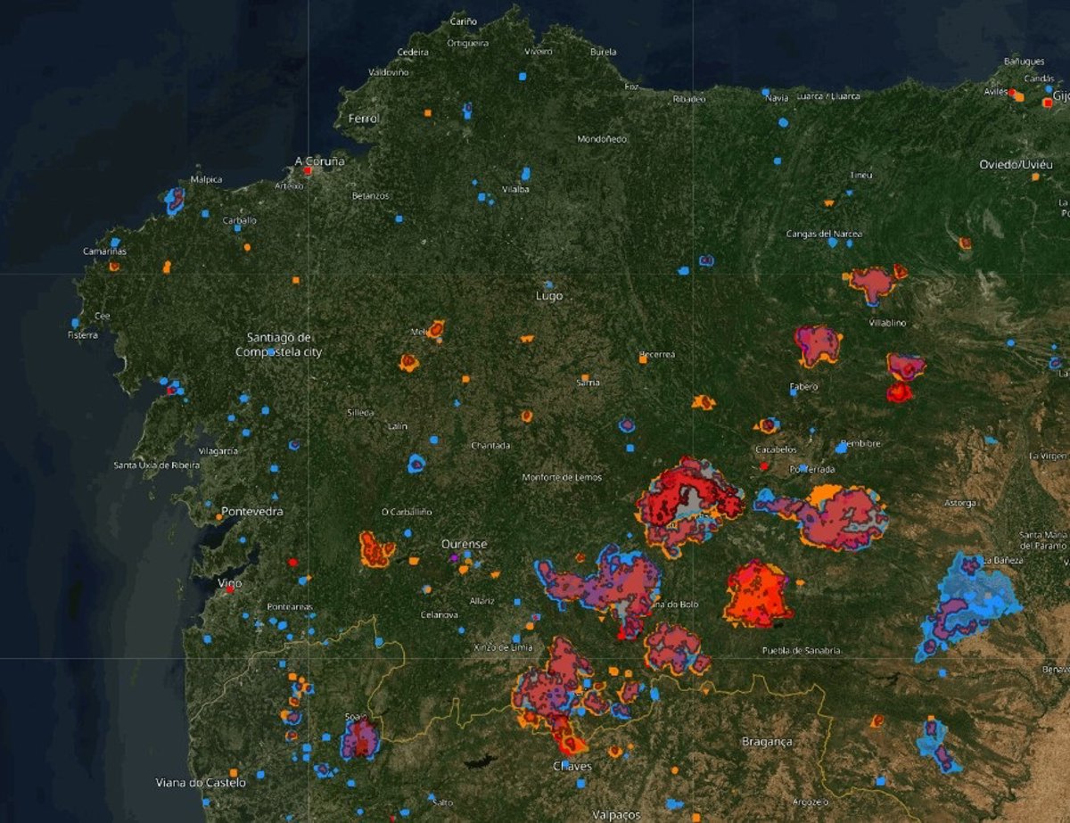Click the Arteixo label
Viewport: 1070px width, 823px height.
289,185
